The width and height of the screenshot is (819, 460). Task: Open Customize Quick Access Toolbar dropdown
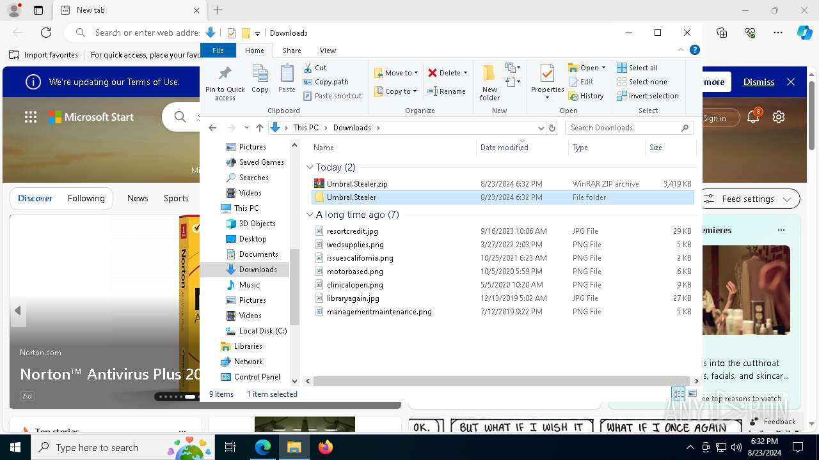(257, 33)
